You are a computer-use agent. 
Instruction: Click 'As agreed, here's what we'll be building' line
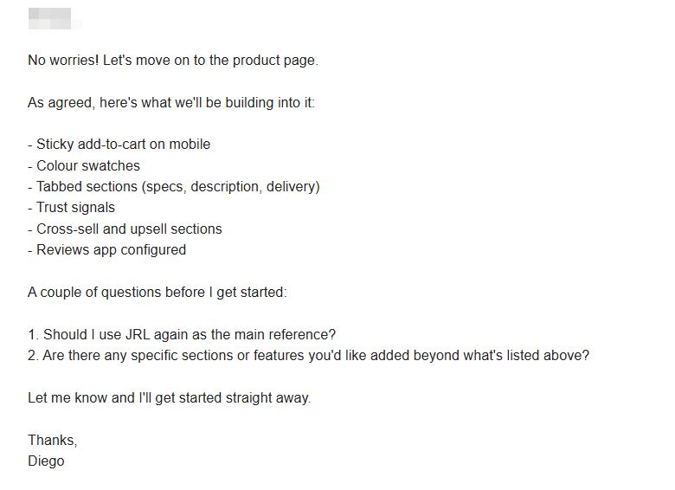coord(171,102)
